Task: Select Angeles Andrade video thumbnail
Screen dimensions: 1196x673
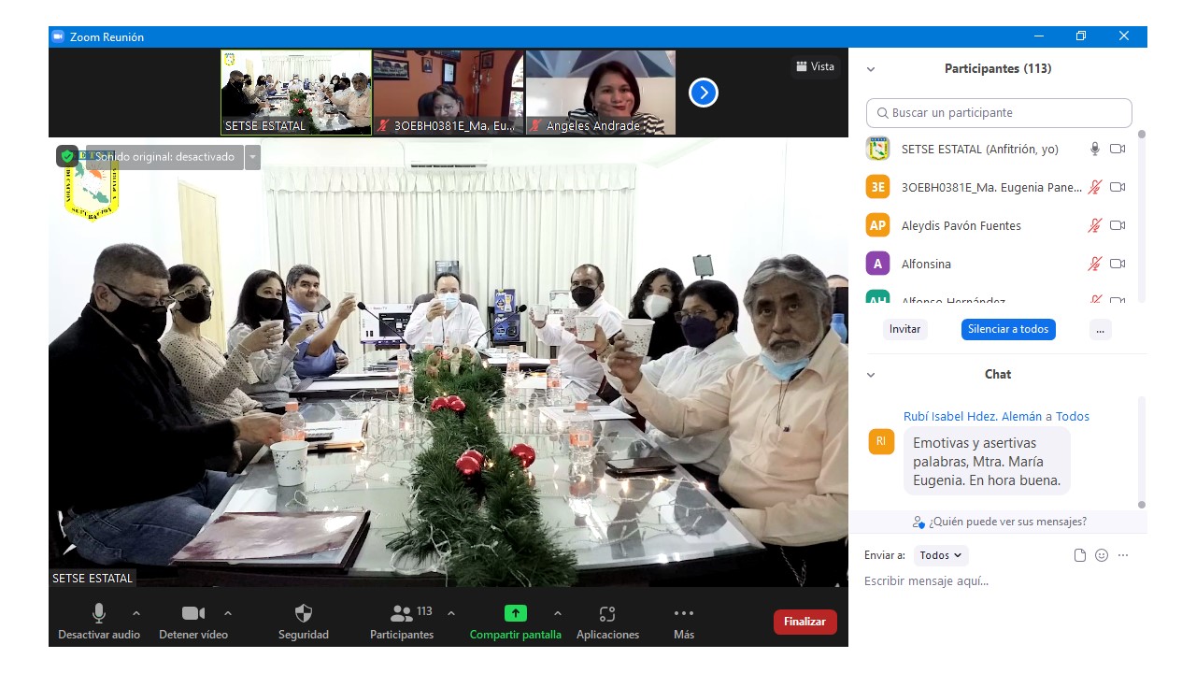Action: (x=601, y=93)
